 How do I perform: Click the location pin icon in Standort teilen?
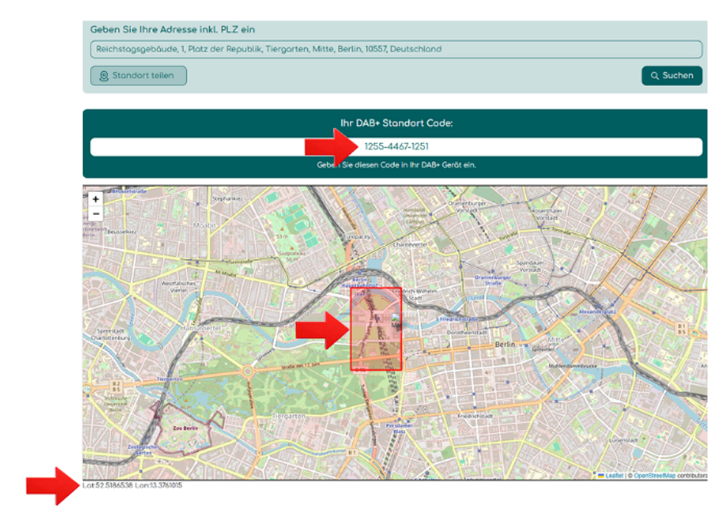pos(104,76)
